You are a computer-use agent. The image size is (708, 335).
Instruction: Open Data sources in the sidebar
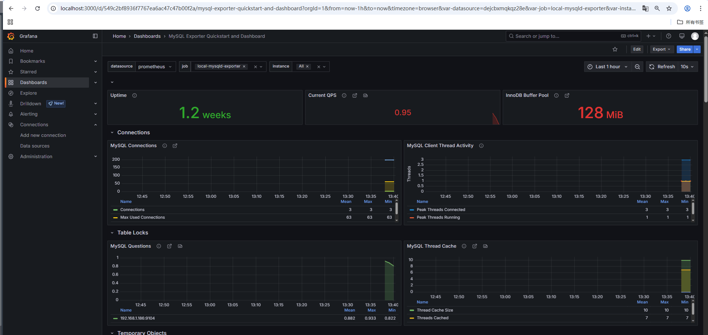pyautogui.click(x=35, y=146)
